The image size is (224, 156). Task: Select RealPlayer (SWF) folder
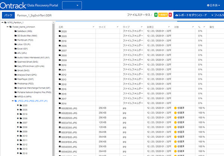[x=24, y=79]
